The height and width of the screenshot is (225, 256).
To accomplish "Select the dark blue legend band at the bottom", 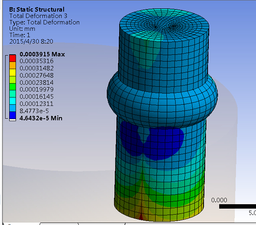I will tap(12, 115).
